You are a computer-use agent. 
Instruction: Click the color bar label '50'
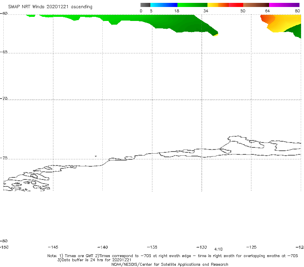243,11
